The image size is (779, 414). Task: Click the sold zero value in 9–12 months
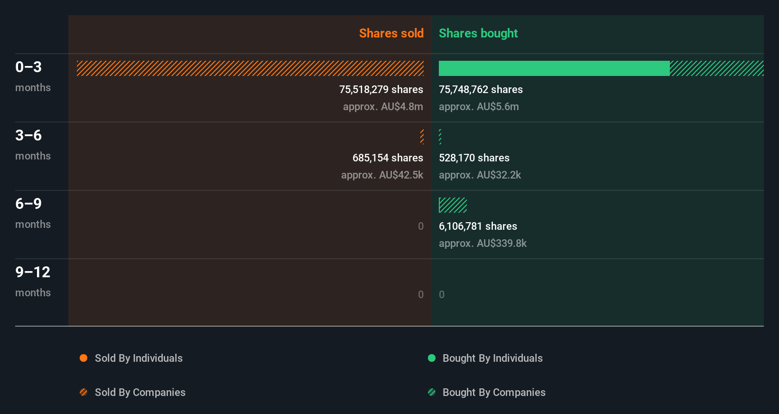click(421, 294)
